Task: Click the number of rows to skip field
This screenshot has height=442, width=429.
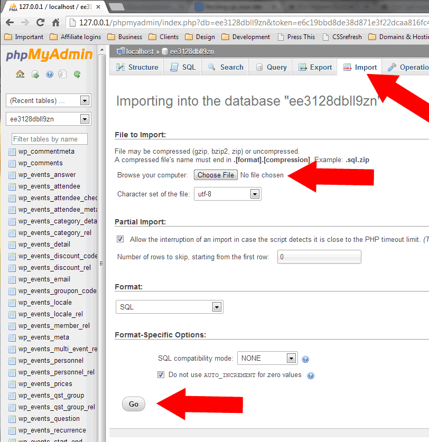Action: [319, 257]
